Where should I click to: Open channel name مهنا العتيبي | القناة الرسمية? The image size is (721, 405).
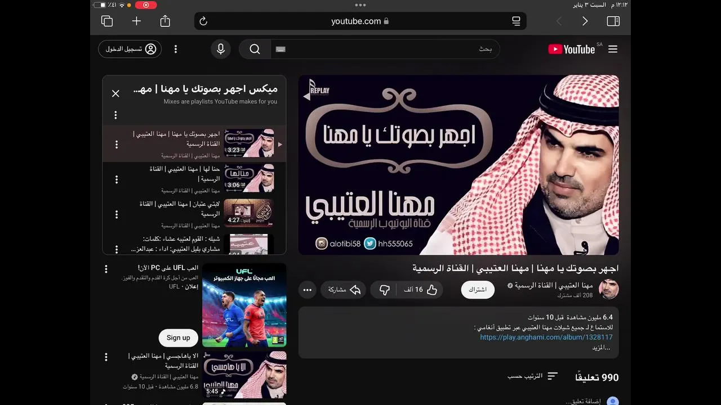[553, 285]
